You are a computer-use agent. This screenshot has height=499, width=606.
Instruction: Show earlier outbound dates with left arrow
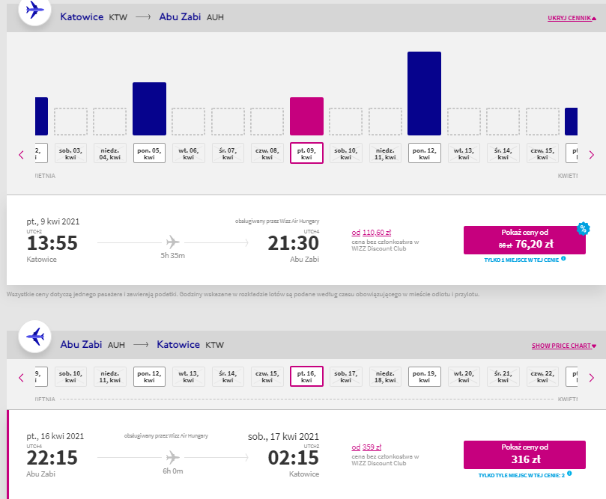click(21, 155)
